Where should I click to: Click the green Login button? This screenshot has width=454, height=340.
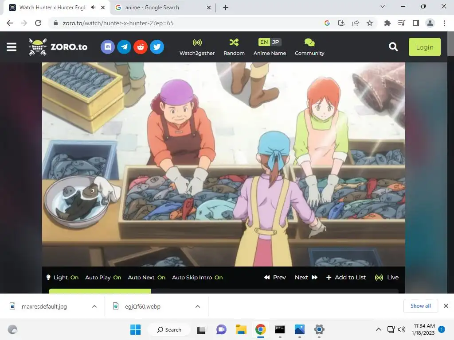[424, 47]
